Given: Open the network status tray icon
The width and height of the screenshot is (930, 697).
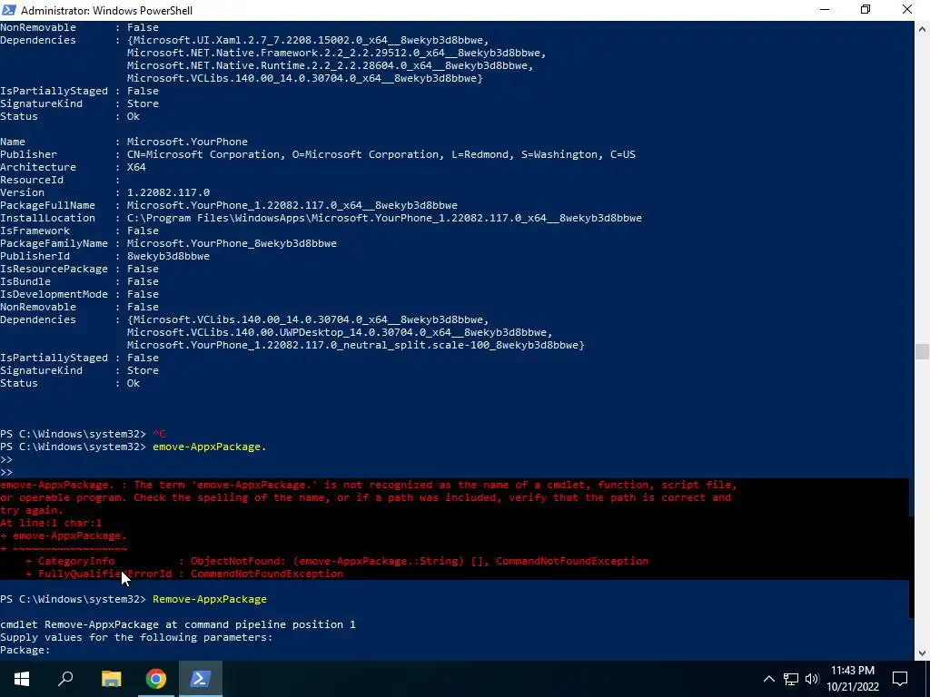Looking at the screenshot, I should [791, 679].
